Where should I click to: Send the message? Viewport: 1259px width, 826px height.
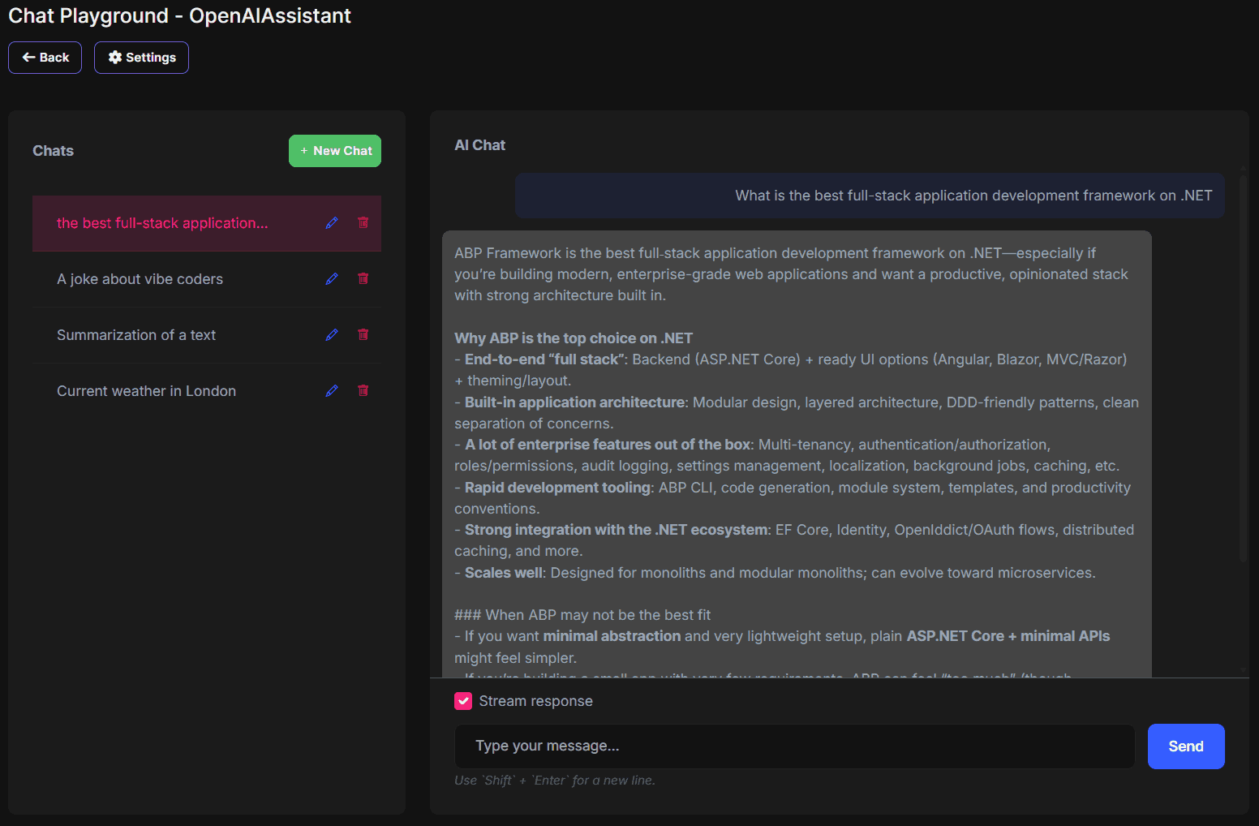click(x=1185, y=746)
